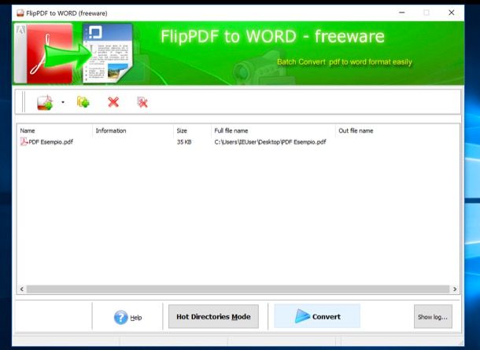Click the Information column header

tap(132, 131)
